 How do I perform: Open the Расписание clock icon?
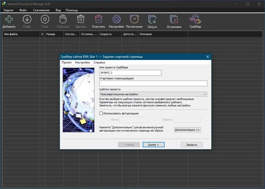coord(134,19)
